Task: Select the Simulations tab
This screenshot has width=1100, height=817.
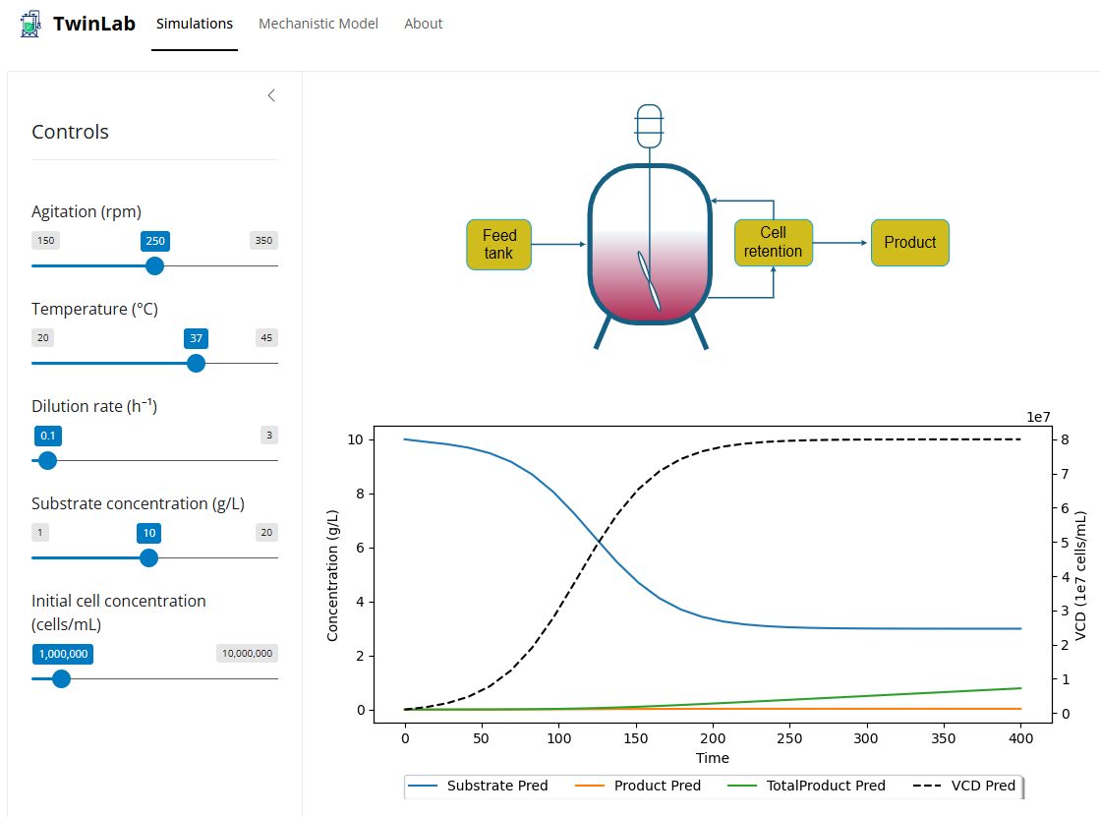Action: click(195, 24)
